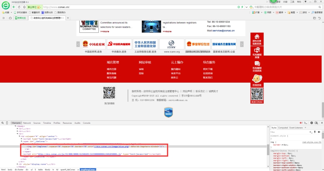
Task: Open the red-style.css:31 source link
Action: tap(312, 142)
